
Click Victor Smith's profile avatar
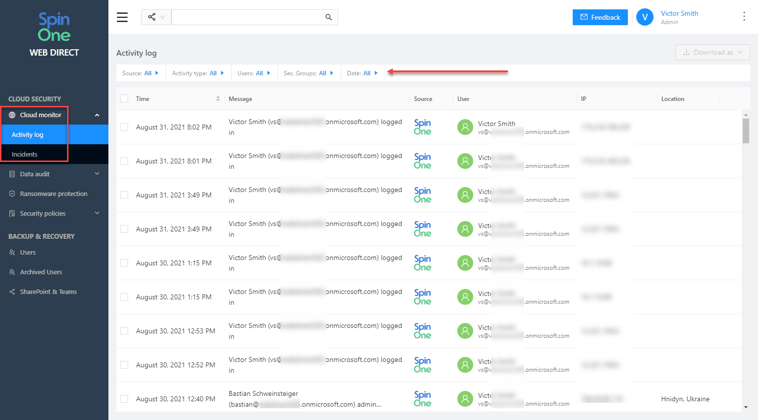(x=645, y=17)
